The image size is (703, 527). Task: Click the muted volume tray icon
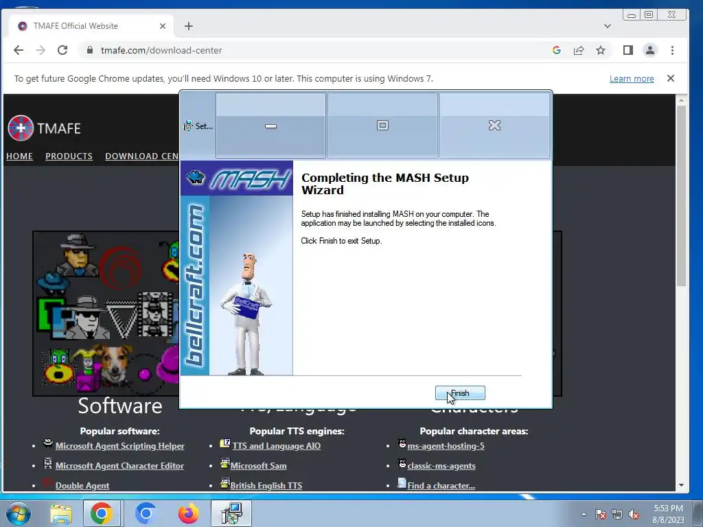(634, 515)
